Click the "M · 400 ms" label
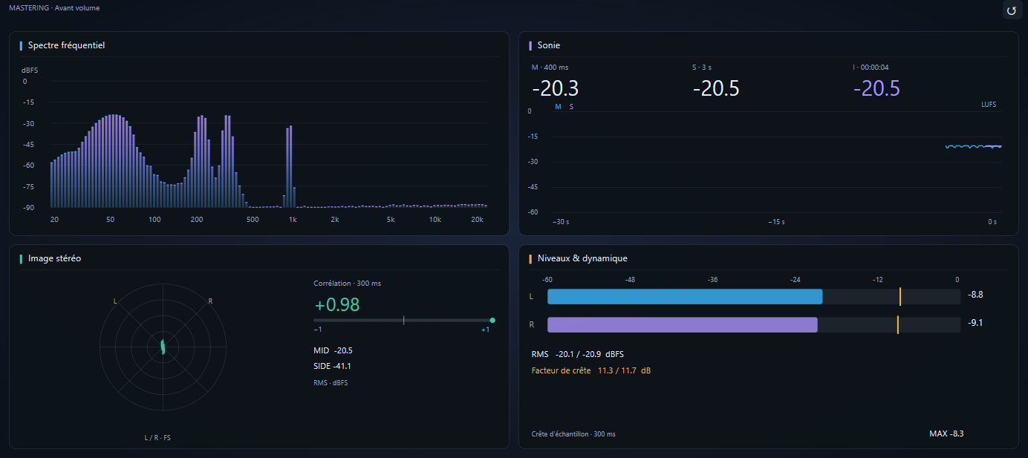Screen dimensions: 1028x458 click(550, 68)
